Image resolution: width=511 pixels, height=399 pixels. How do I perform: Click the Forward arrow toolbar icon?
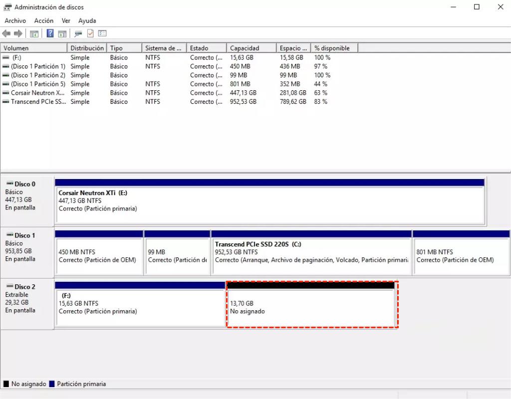[18, 33]
